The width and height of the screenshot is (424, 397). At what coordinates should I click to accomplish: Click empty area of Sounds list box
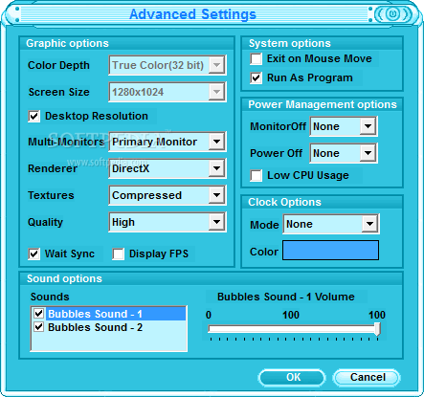coord(108,342)
